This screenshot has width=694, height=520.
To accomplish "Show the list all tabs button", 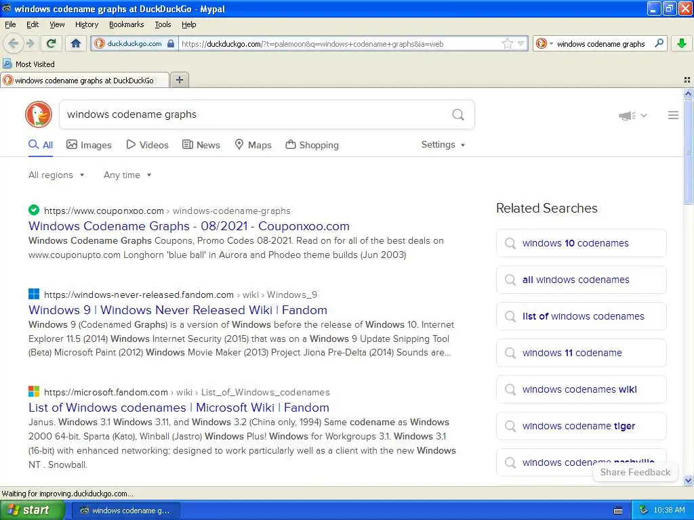I will (x=687, y=80).
